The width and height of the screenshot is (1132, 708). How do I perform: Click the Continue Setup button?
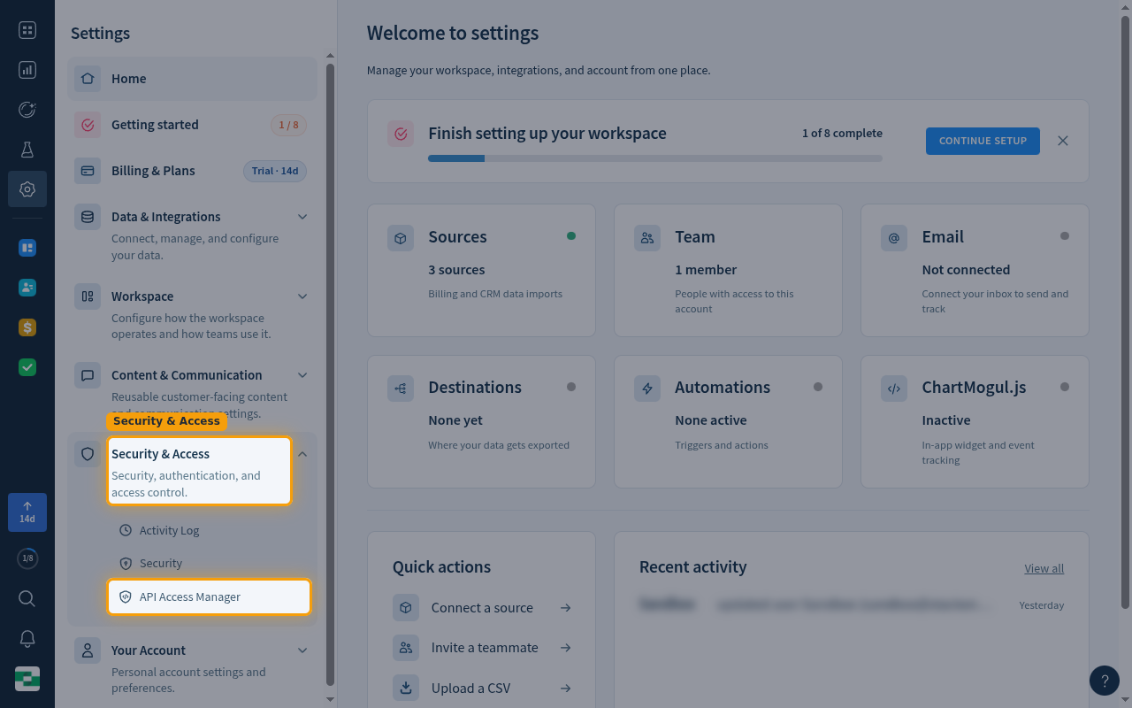(983, 141)
